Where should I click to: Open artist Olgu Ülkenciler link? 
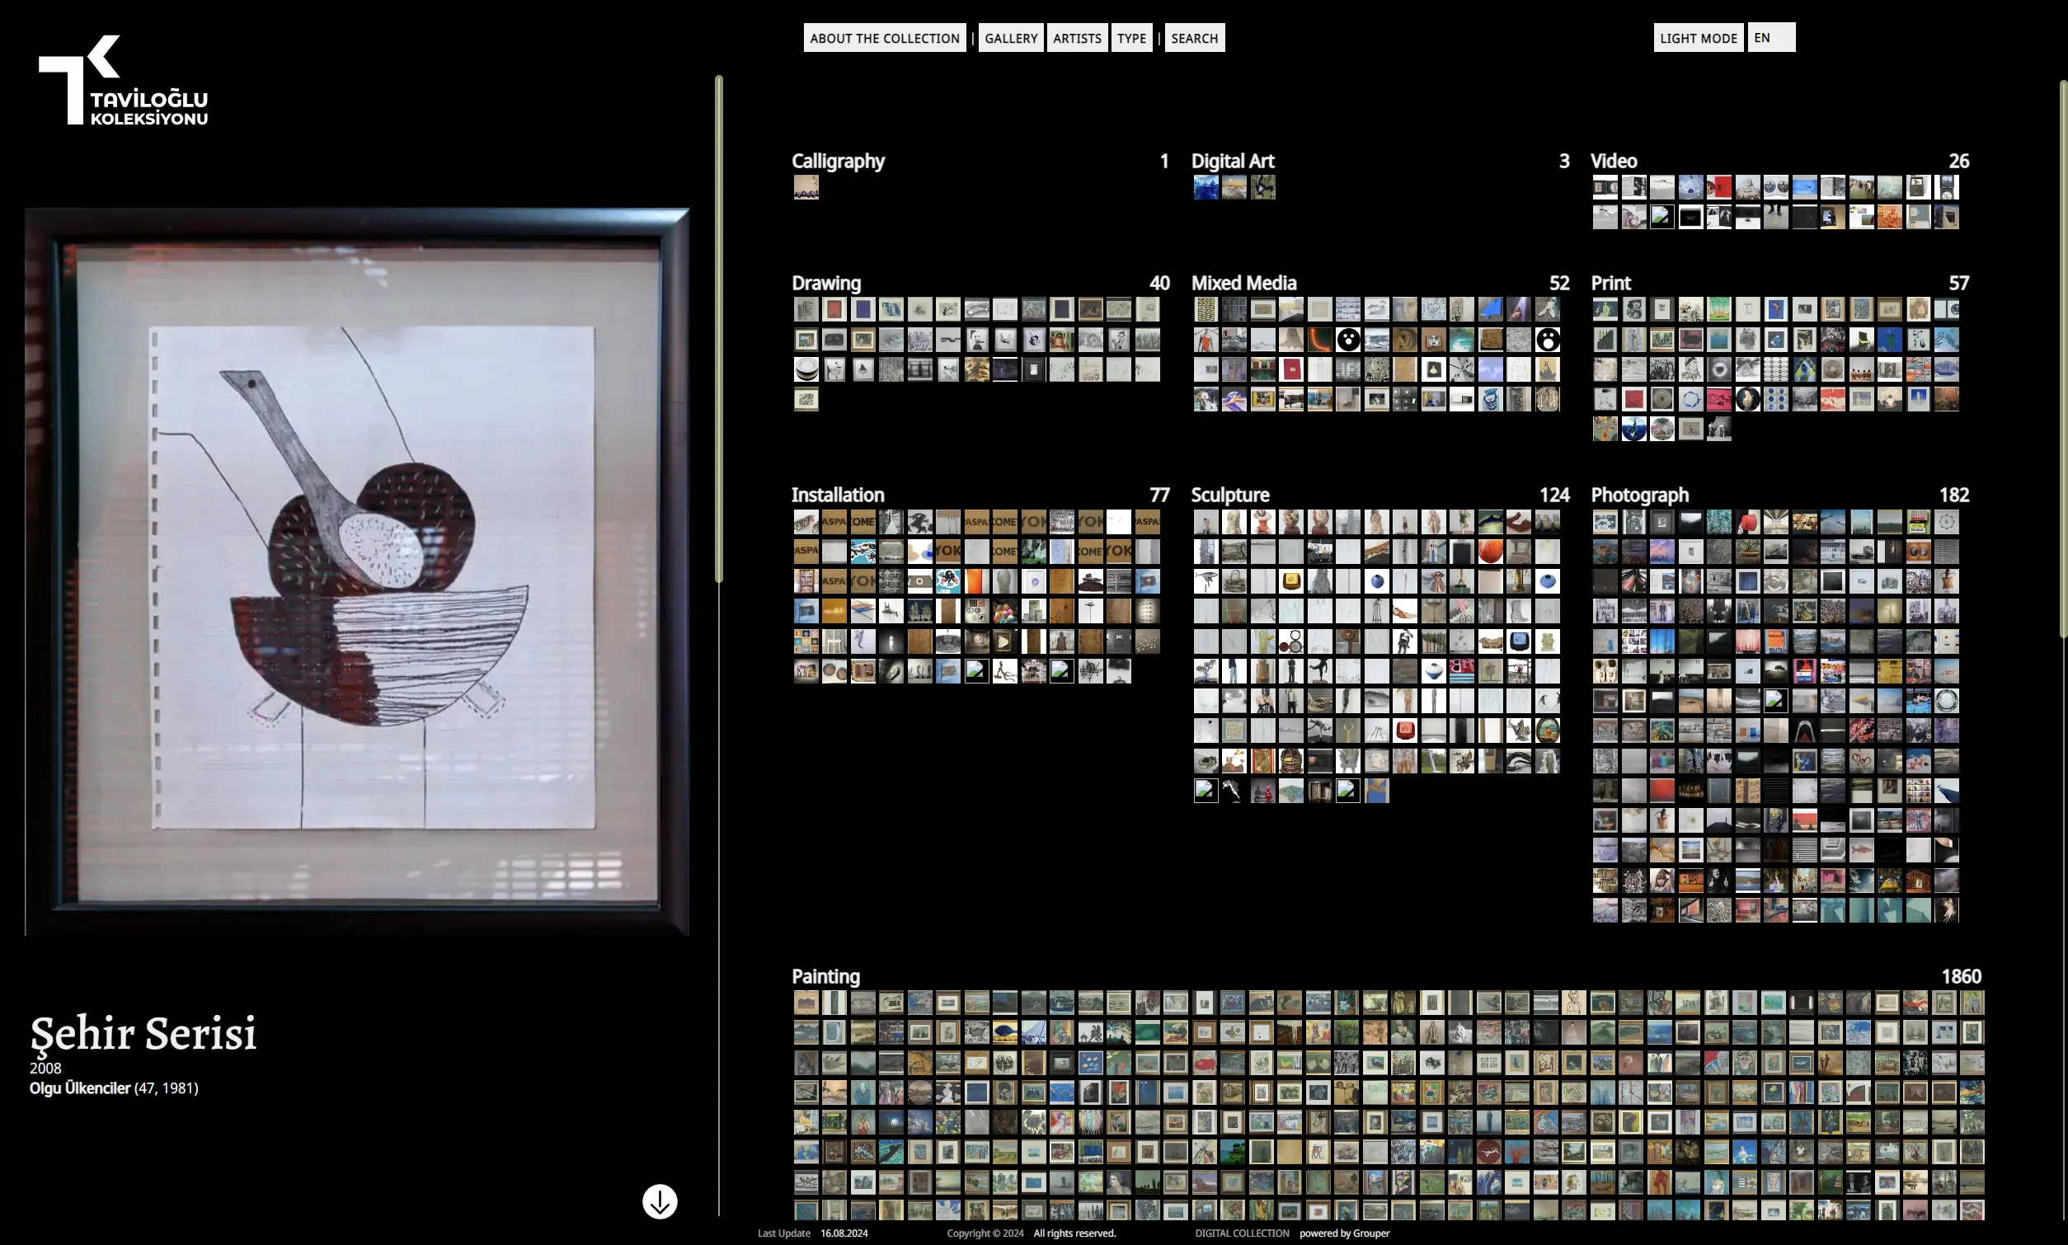(80, 1088)
